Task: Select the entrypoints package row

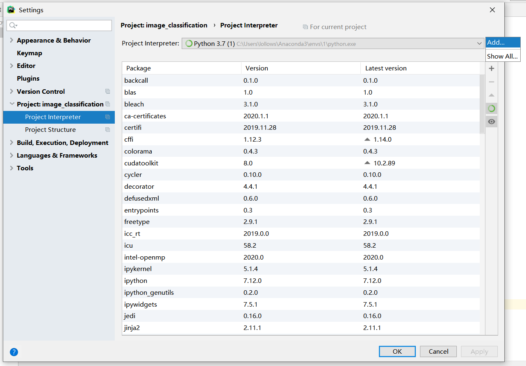Action: click(x=301, y=210)
